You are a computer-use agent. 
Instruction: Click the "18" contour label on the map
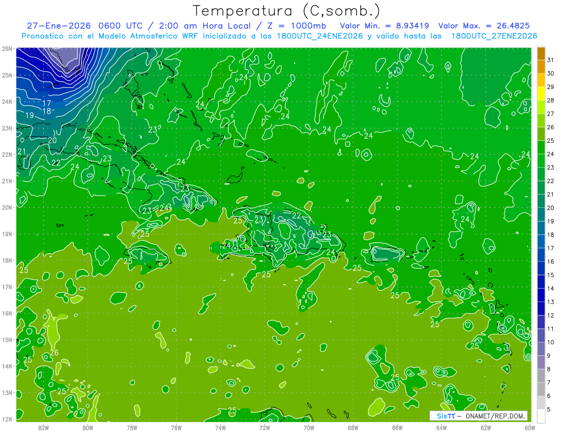pyautogui.click(x=47, y=111)
